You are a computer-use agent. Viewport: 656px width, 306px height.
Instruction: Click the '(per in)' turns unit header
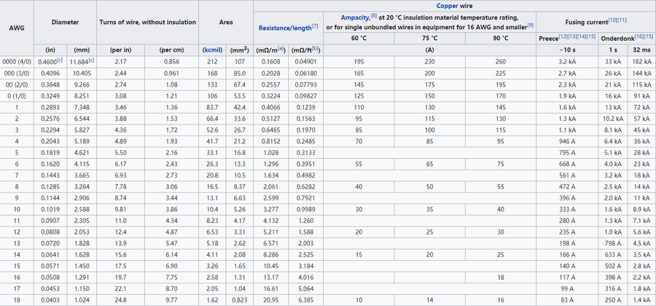pyautogui.click(x=120, y=50)
